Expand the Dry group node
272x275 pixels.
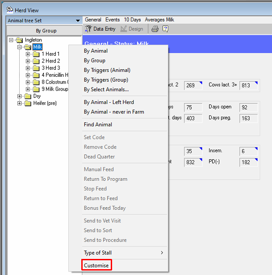(x=20, y=96)
